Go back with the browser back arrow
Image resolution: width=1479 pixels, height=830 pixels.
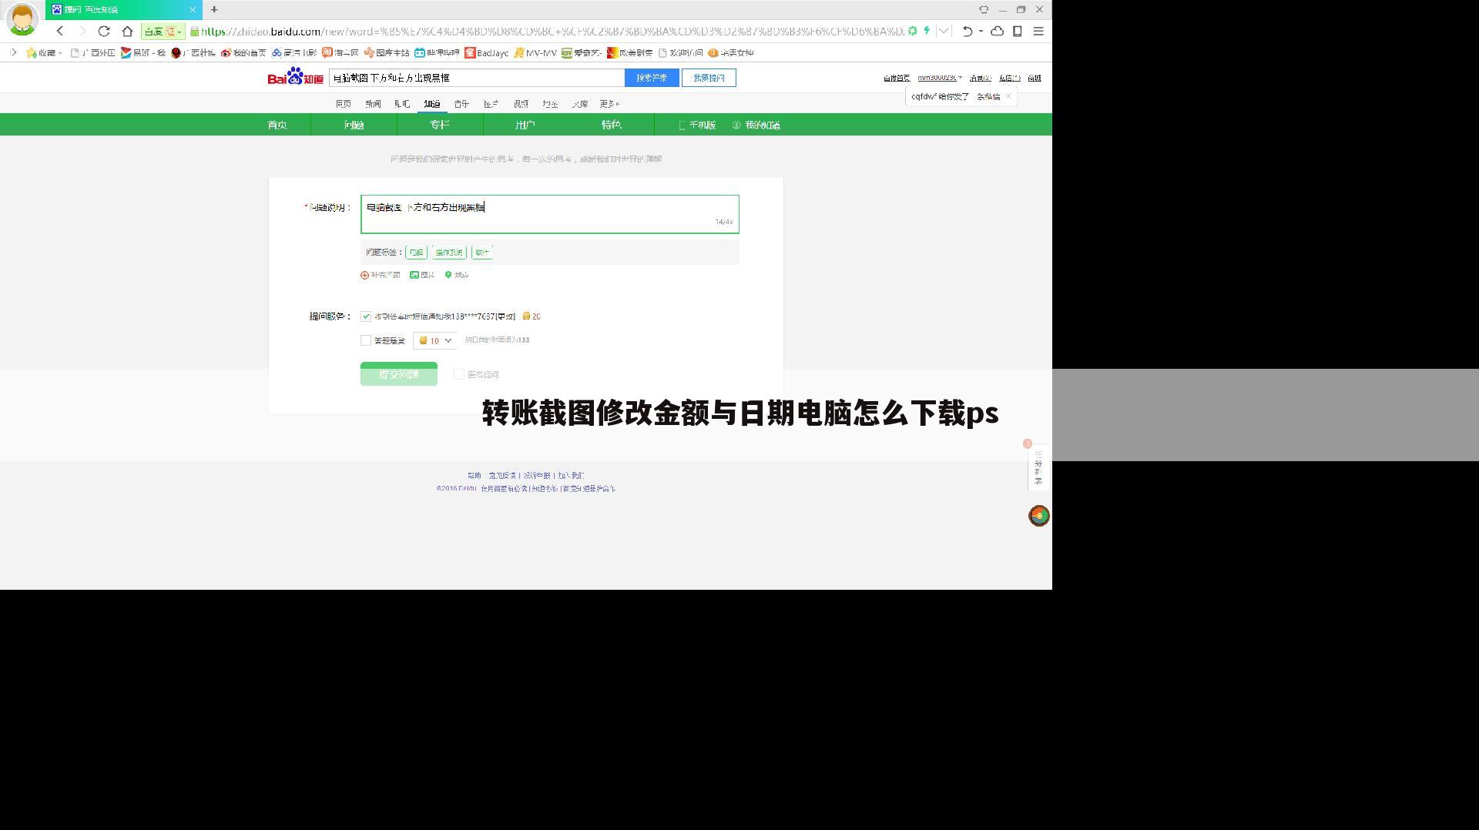(x=60, y=32)
